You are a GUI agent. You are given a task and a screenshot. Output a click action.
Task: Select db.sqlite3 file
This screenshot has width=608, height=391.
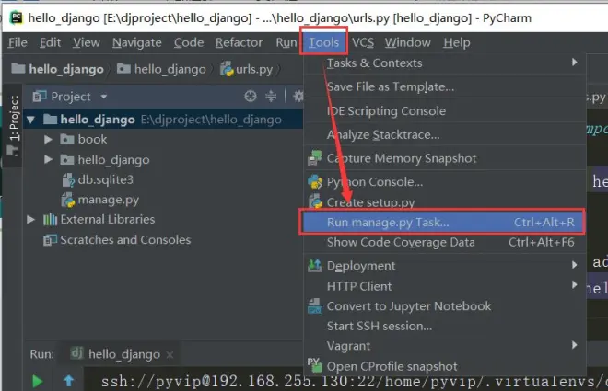pyautogui.click(x=98, y=179)
